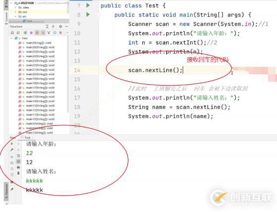Open the Test tab in Run panel
277x212 pixels.
[x=27, y=138]
